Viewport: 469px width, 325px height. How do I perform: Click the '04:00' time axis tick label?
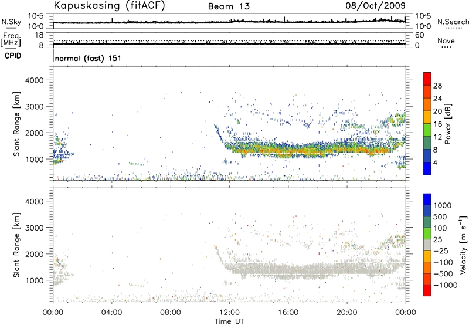(x=111, y=313)
